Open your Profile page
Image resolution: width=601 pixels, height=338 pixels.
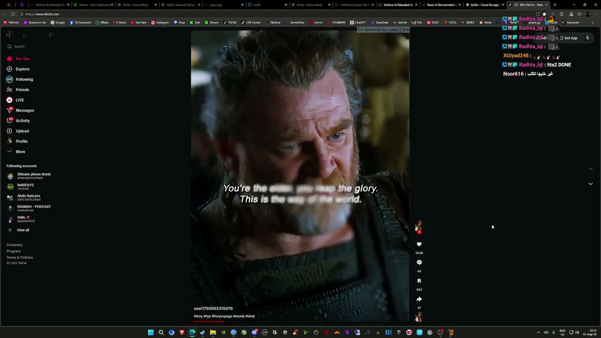pos(17,141)
